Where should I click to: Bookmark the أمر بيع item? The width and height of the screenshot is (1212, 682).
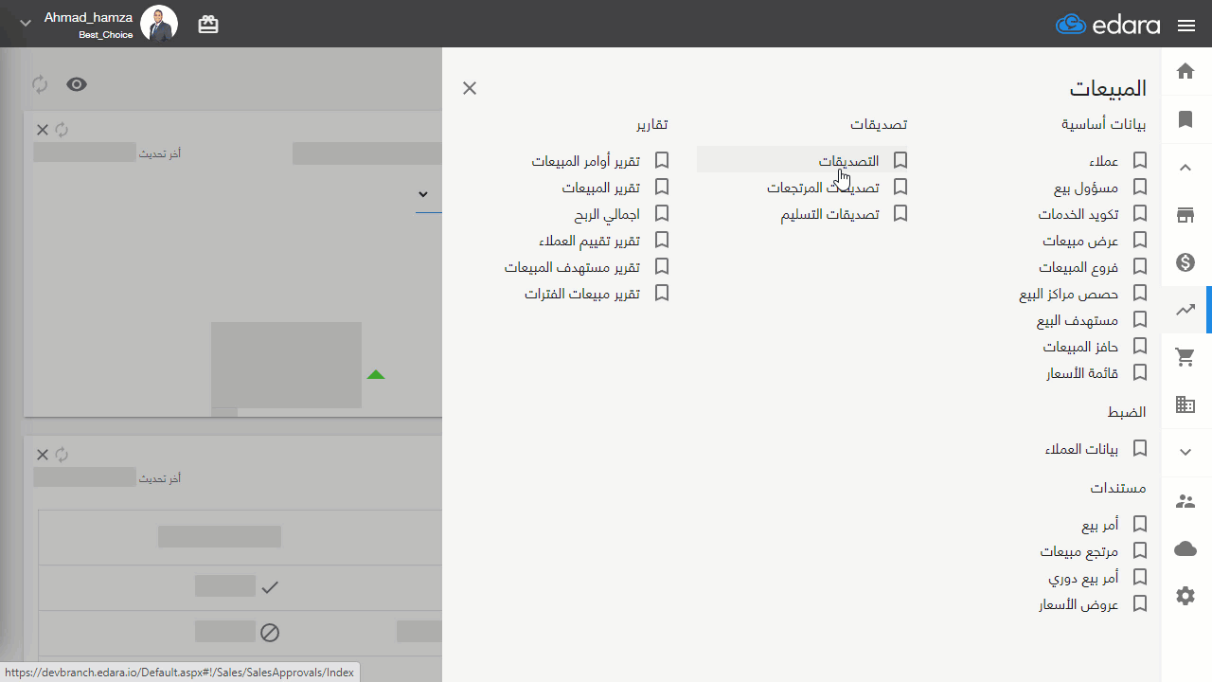coord(1140,524)
